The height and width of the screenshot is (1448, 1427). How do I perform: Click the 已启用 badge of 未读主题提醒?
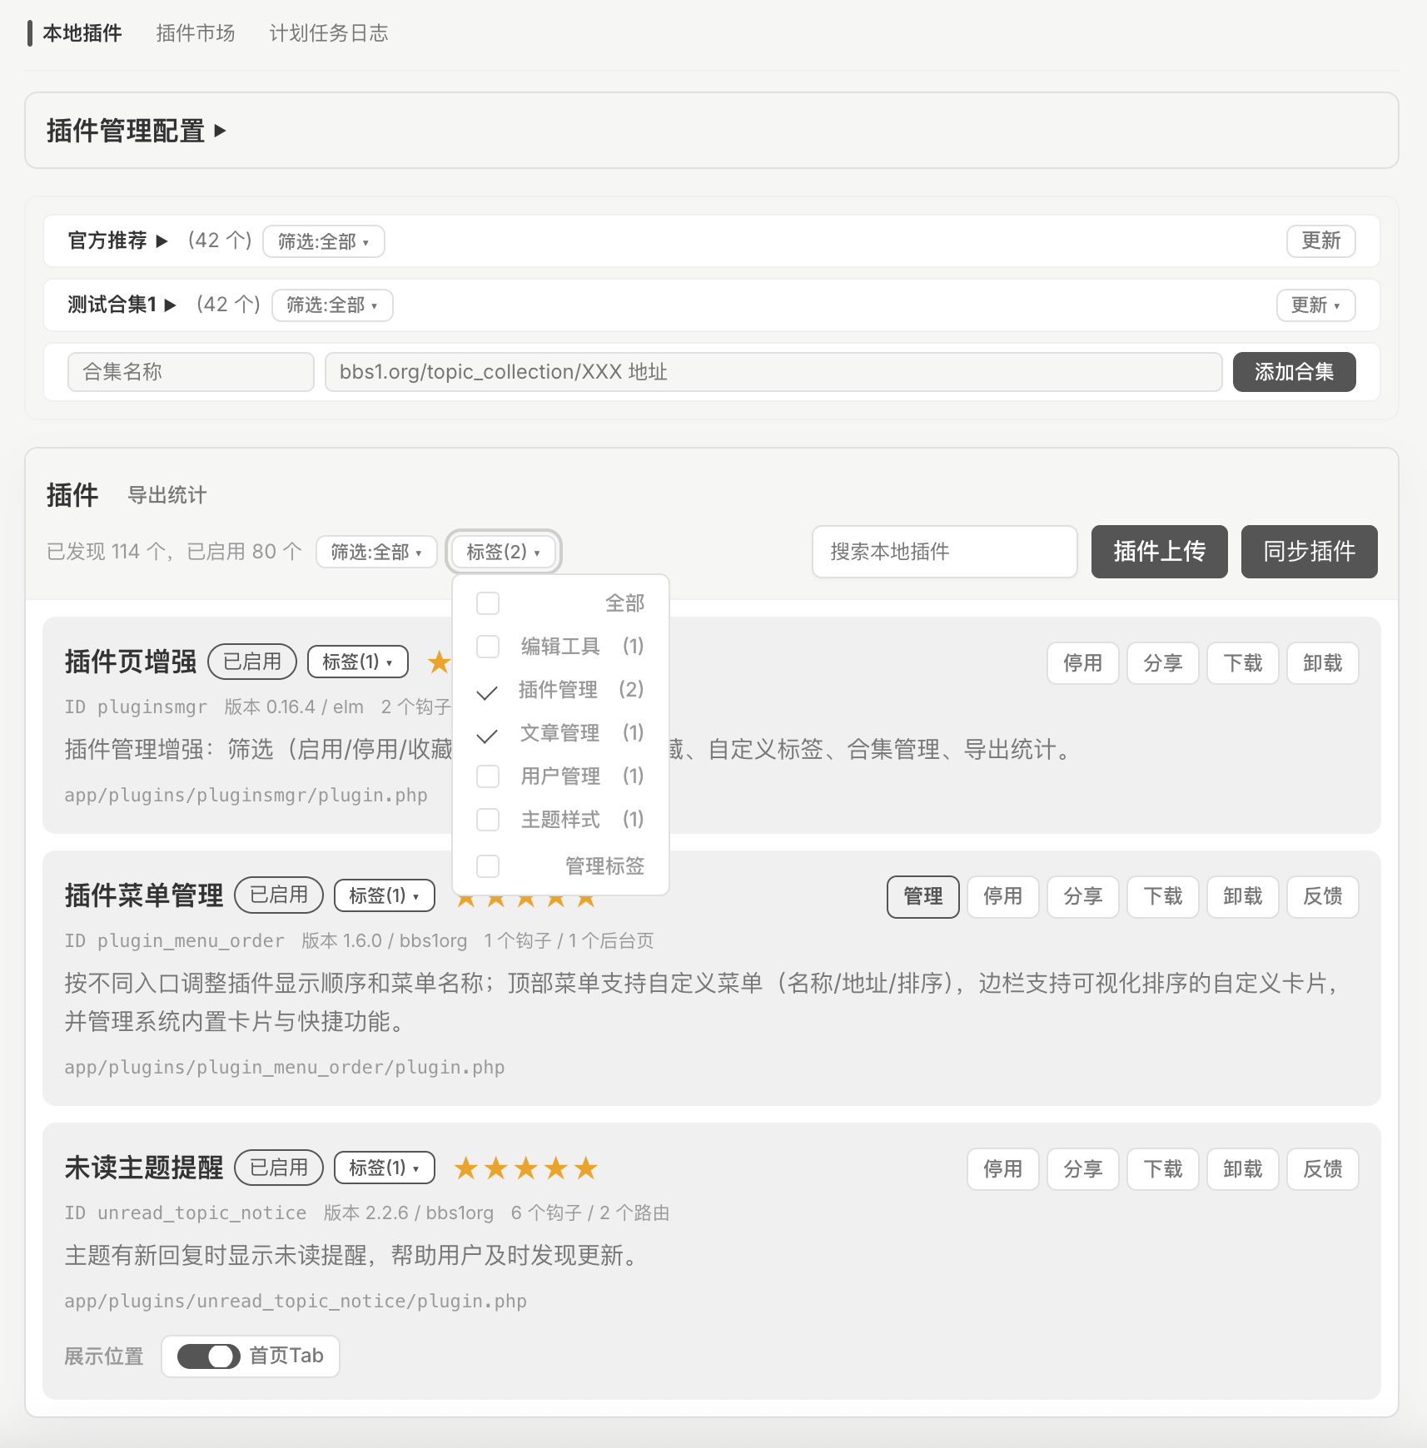click(279, 1168)
